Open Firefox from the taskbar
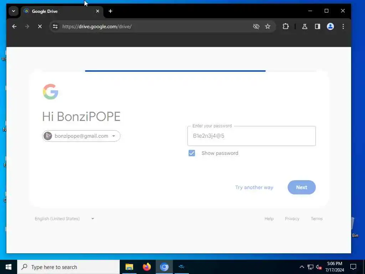Viewport: 365px width, 274px height. tap(146, 267)
